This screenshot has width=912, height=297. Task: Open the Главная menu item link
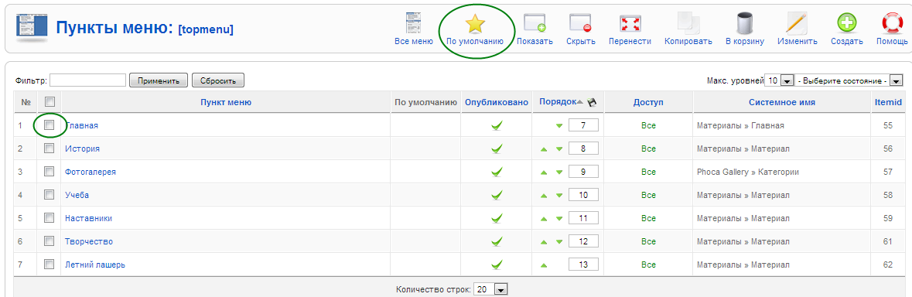[81, 125]
